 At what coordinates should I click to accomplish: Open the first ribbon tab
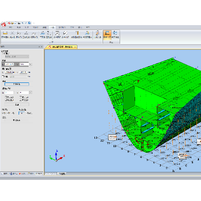(11, 27)
